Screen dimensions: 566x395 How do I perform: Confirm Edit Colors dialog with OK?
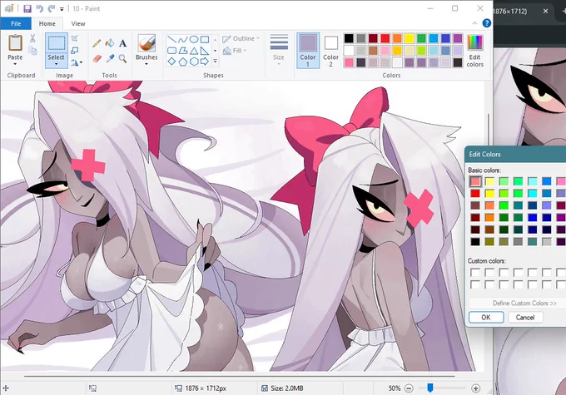pyautogui.click(x=486, y=317)
